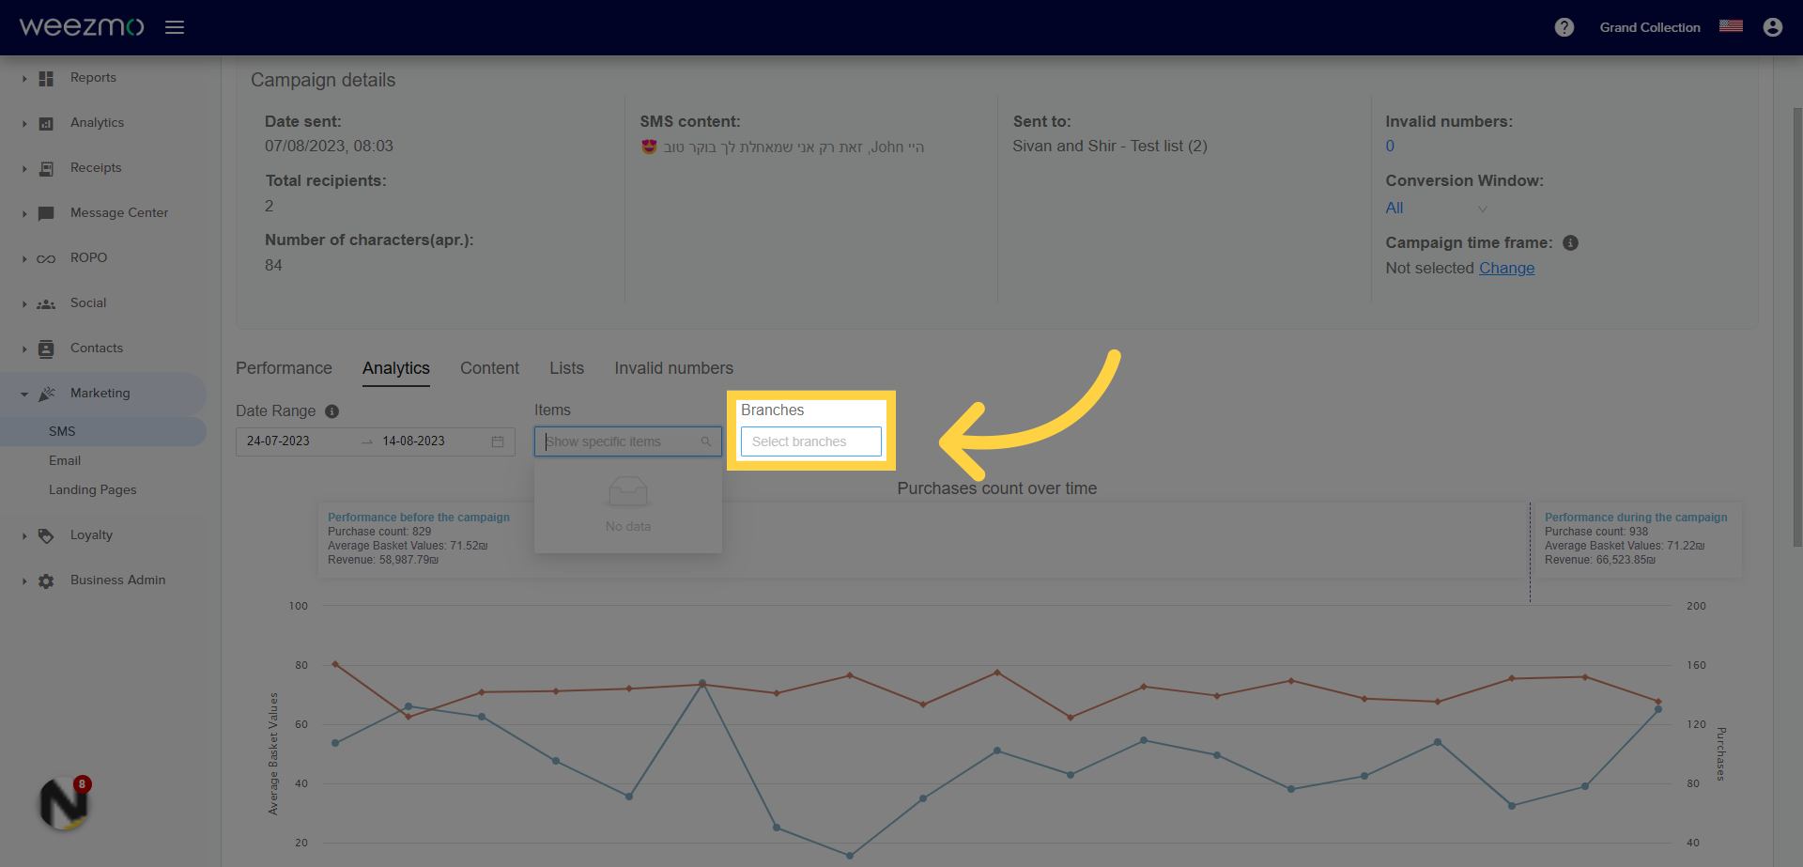Screen dimensions: 1803x867
Task: Expand the Message Center section arrow
Action: coord(24,214)
